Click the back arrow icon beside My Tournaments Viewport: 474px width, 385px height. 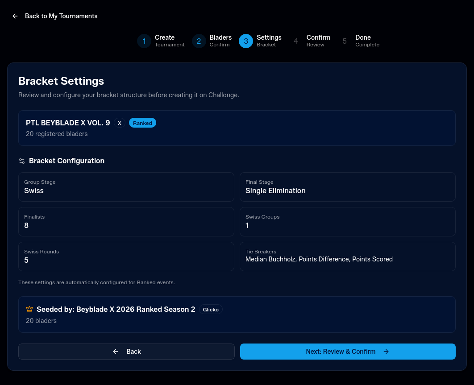[x=15, y=17]
